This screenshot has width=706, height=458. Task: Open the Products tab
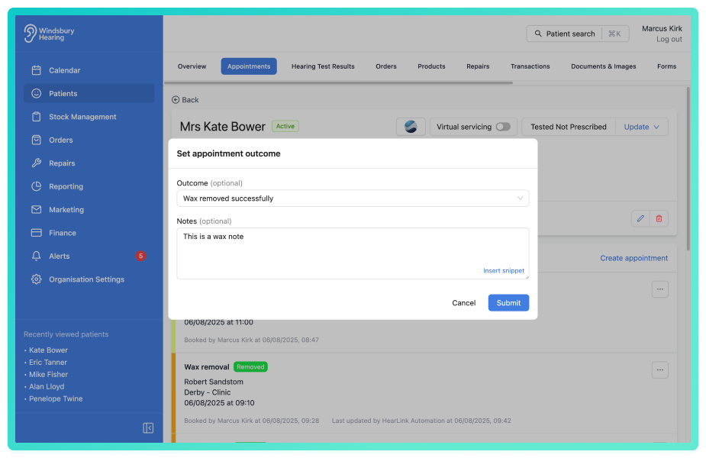click(x=431, y=66)
